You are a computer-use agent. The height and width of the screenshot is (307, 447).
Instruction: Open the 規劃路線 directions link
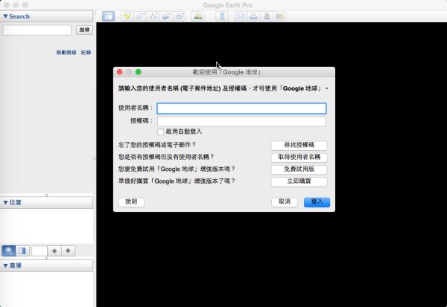[x=66, y=52]
